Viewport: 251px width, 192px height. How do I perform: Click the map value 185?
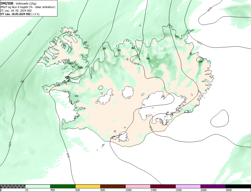tap(104, 49)
